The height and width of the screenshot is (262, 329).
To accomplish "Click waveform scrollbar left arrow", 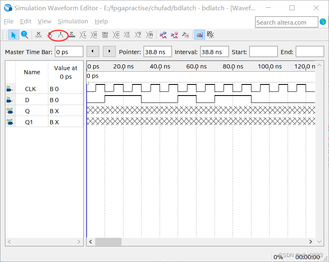I will [90, 241].
